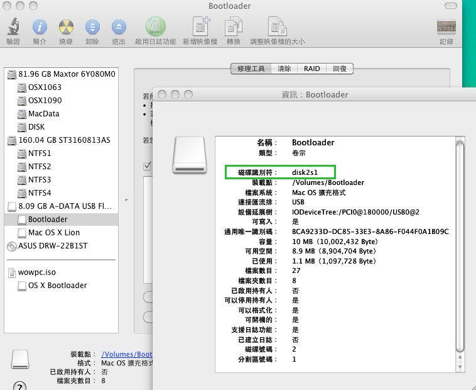Screen dimensions: 476x390
Task: Click the name value Bootloader in info
Action: [313, 143]
